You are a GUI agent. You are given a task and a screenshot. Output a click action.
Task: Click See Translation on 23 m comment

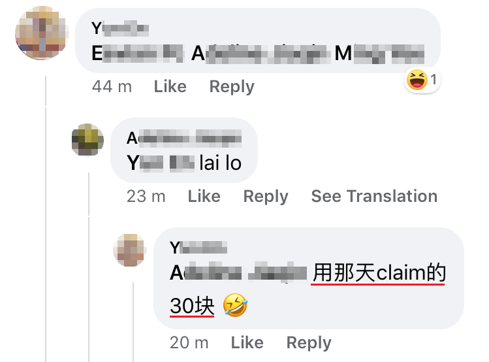[x=374, y=196]
